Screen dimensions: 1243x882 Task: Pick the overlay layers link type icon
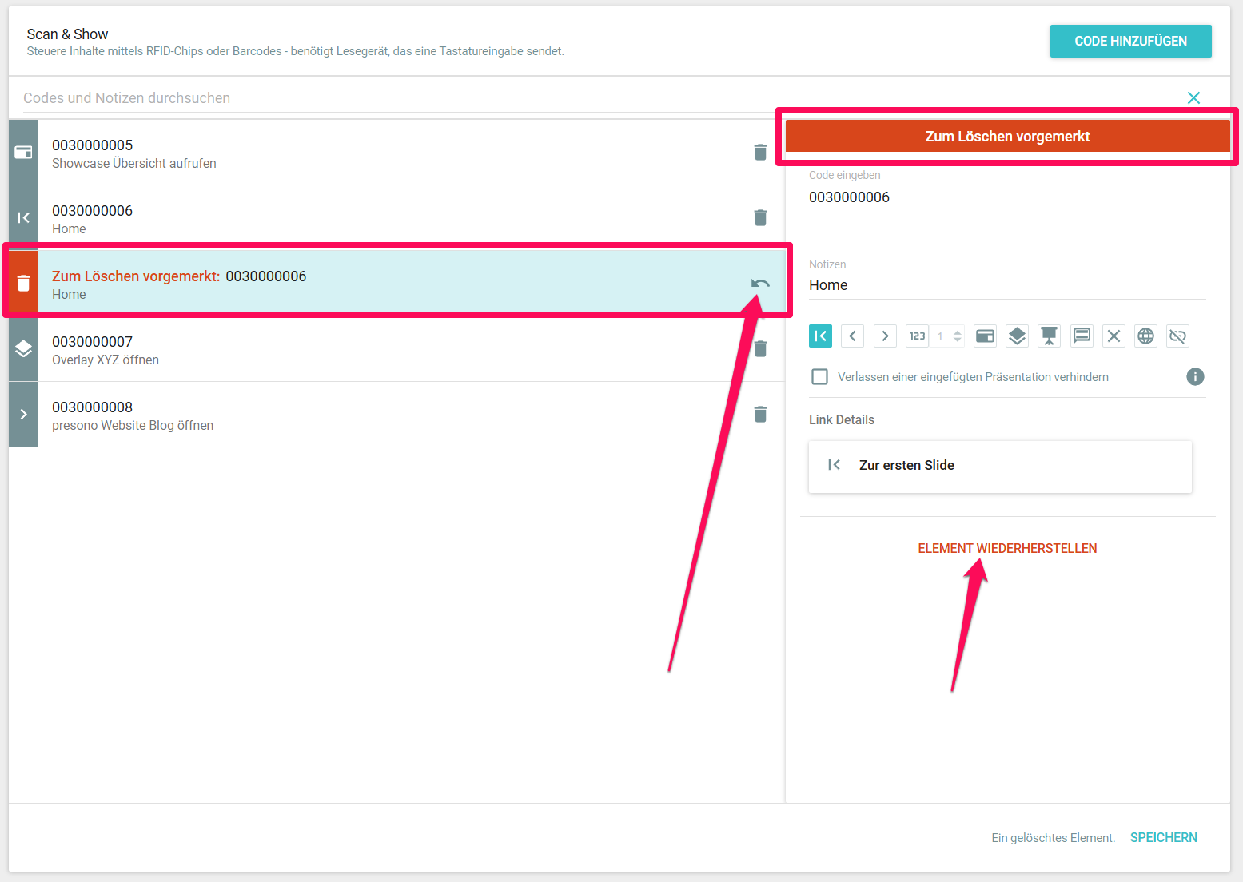[x=1017, y=336]
